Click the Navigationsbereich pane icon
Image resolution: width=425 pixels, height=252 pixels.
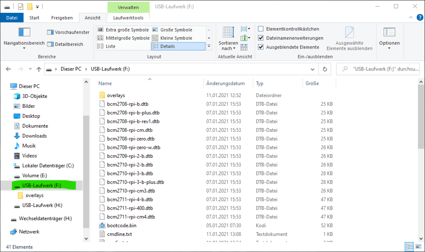coord(24,32)
